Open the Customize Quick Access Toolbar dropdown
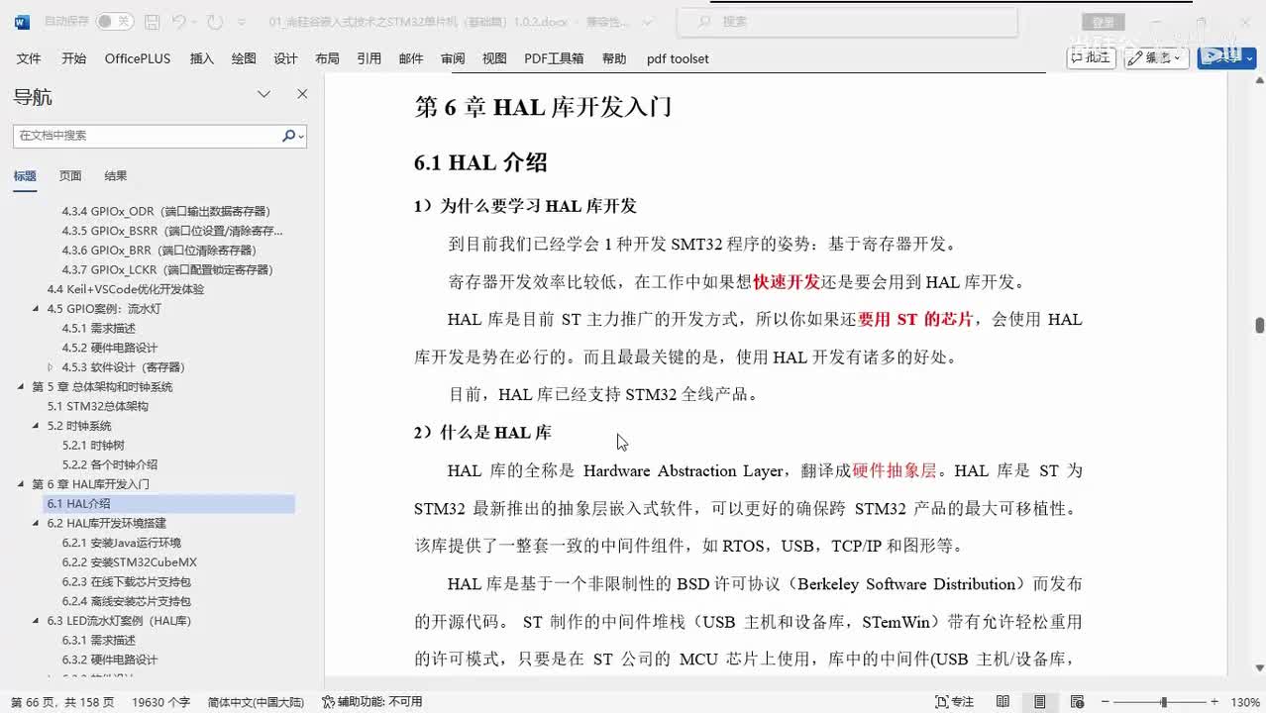Image resolution: width=1266 pixels, height=713 pixels. [x=241, y=22]
